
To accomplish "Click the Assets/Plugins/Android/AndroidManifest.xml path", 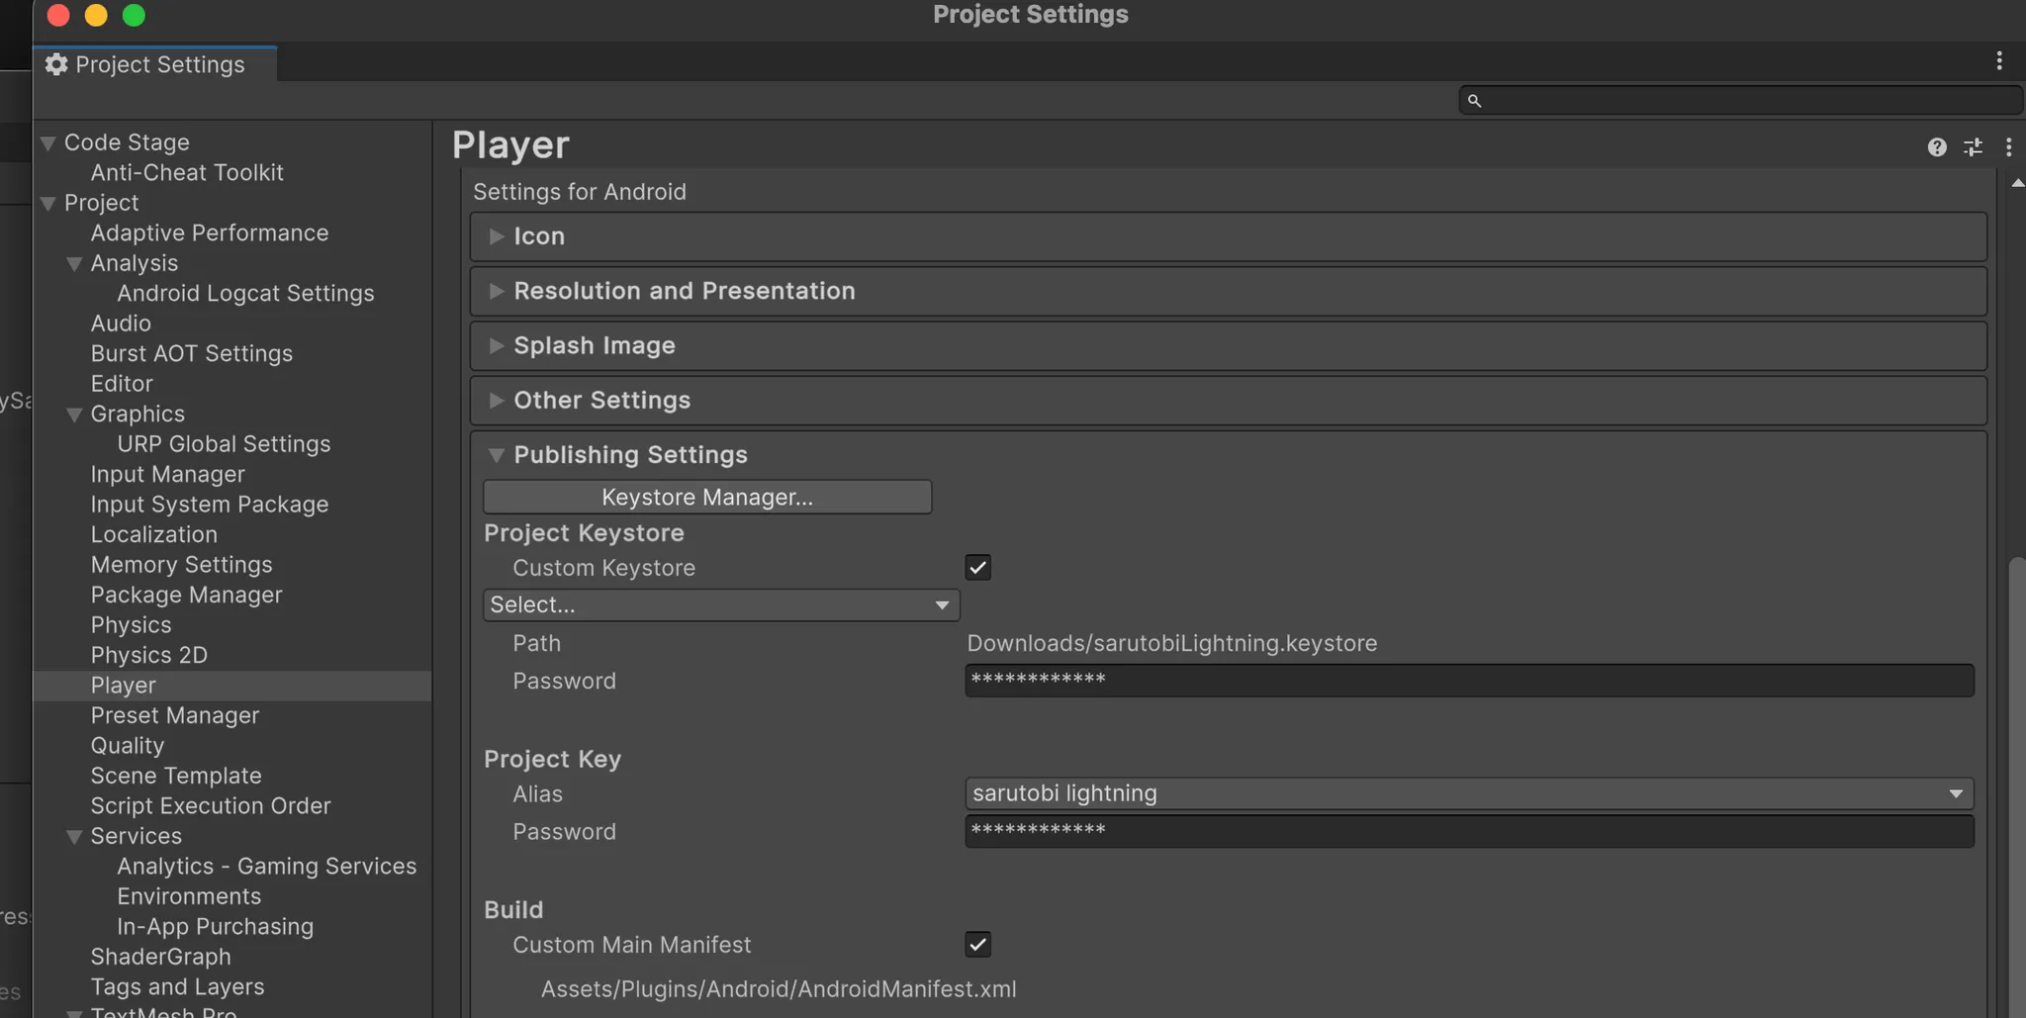I will [779, 989].
